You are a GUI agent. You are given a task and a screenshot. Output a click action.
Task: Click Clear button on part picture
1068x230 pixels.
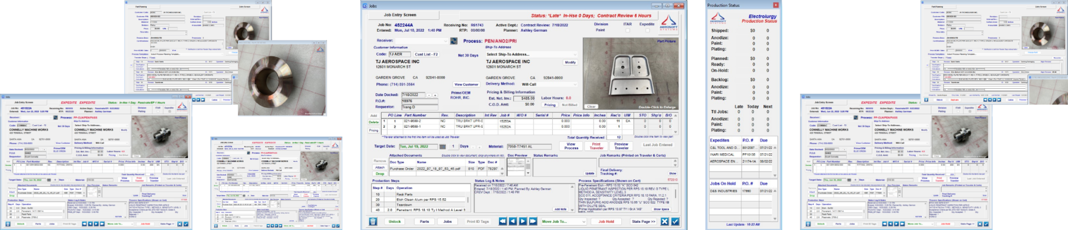click(591, 107)
